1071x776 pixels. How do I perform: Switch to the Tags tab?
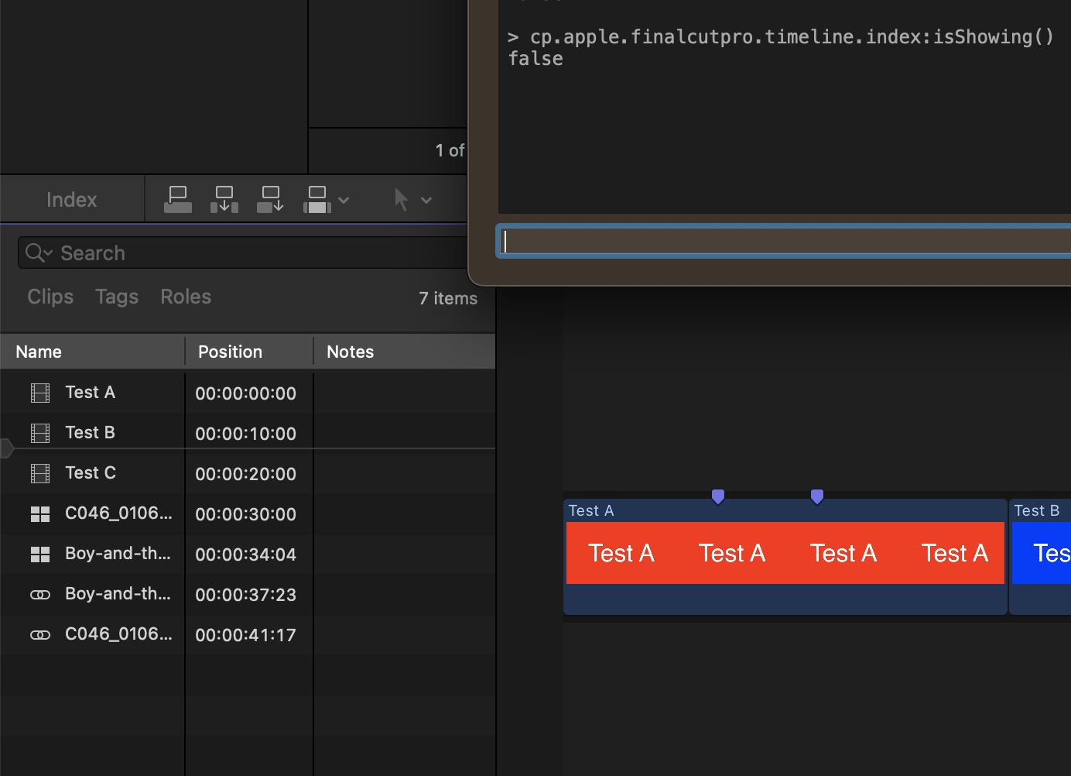point(116,297)
